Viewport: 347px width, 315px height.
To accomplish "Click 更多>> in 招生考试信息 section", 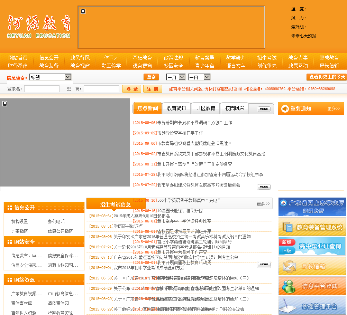I will pos(263,204).
